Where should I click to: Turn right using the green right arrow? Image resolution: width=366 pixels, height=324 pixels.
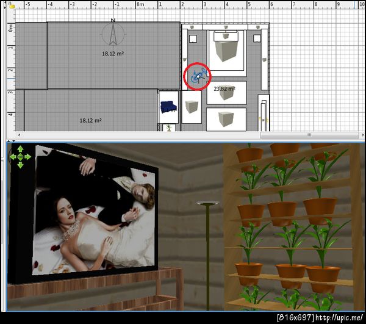pos(28,157)
